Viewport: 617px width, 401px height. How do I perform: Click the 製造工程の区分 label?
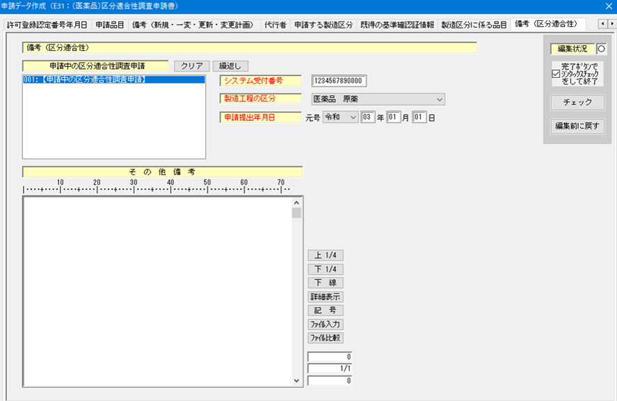(x=260, y=99)
